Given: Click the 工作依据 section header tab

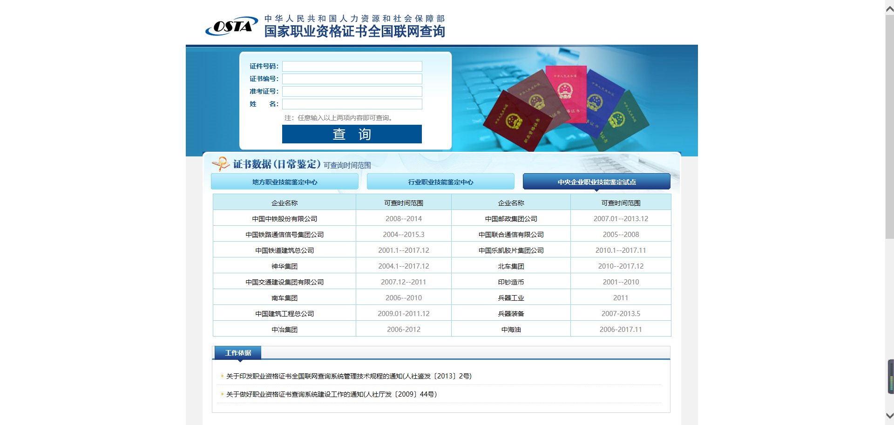Looking at the screenshot, I should [237, 352].
